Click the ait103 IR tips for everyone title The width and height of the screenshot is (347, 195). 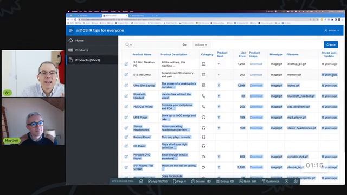(x=100, y=30)
